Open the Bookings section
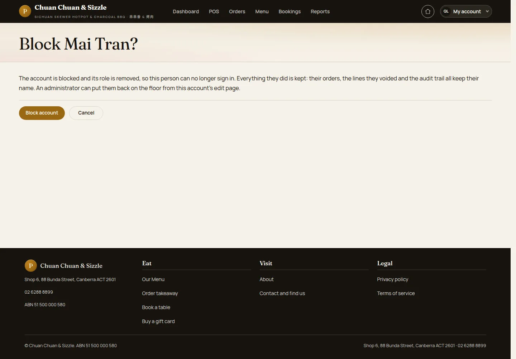The image size is (516, 359). pyautogui.click(x=290, y=11)
